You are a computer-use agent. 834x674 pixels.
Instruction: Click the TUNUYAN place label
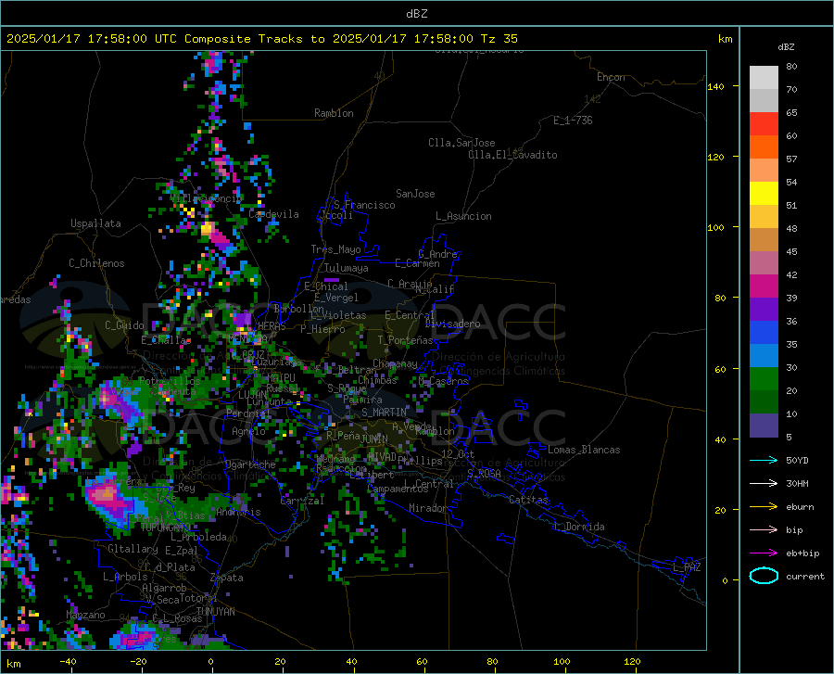215,612
